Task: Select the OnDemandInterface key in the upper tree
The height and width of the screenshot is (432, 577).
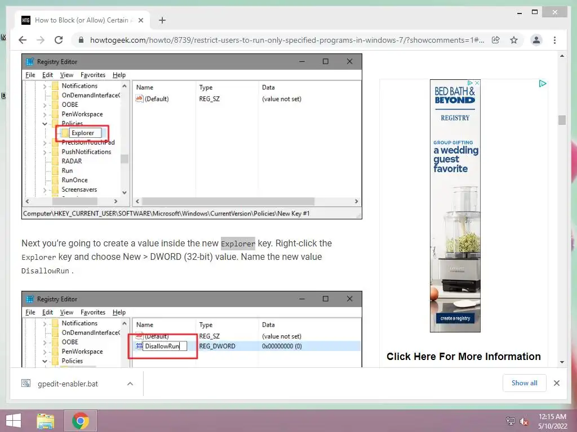Action: point(91,95)
